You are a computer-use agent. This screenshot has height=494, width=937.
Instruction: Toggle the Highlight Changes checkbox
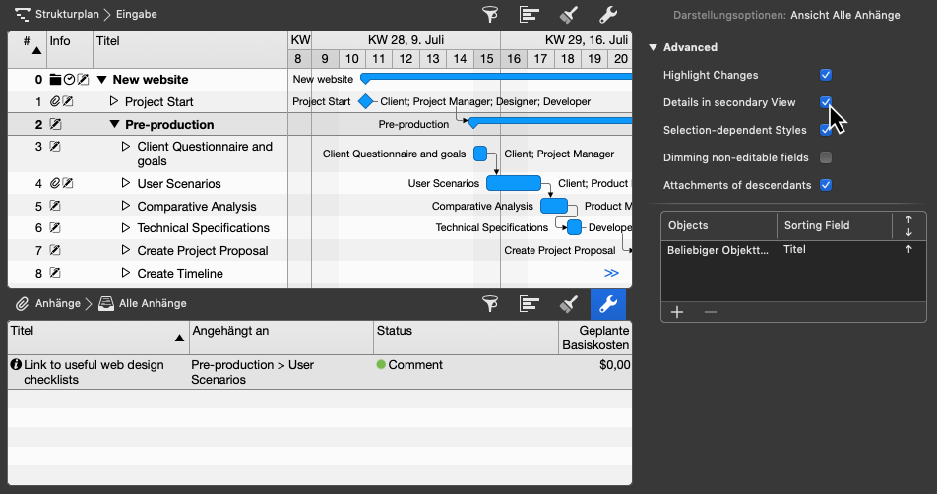click(826, 75)
